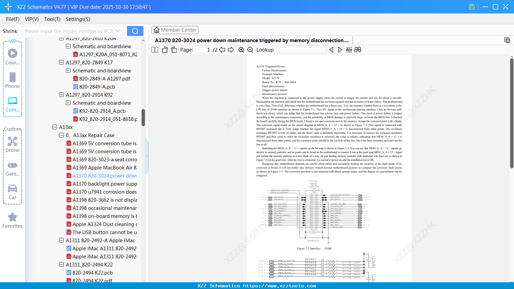Open the K92-820-2914_A.pcb file
514x289 pixels.
point(100,111)
